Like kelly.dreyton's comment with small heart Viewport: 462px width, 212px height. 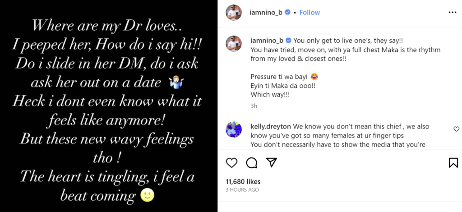coord(456,129)
